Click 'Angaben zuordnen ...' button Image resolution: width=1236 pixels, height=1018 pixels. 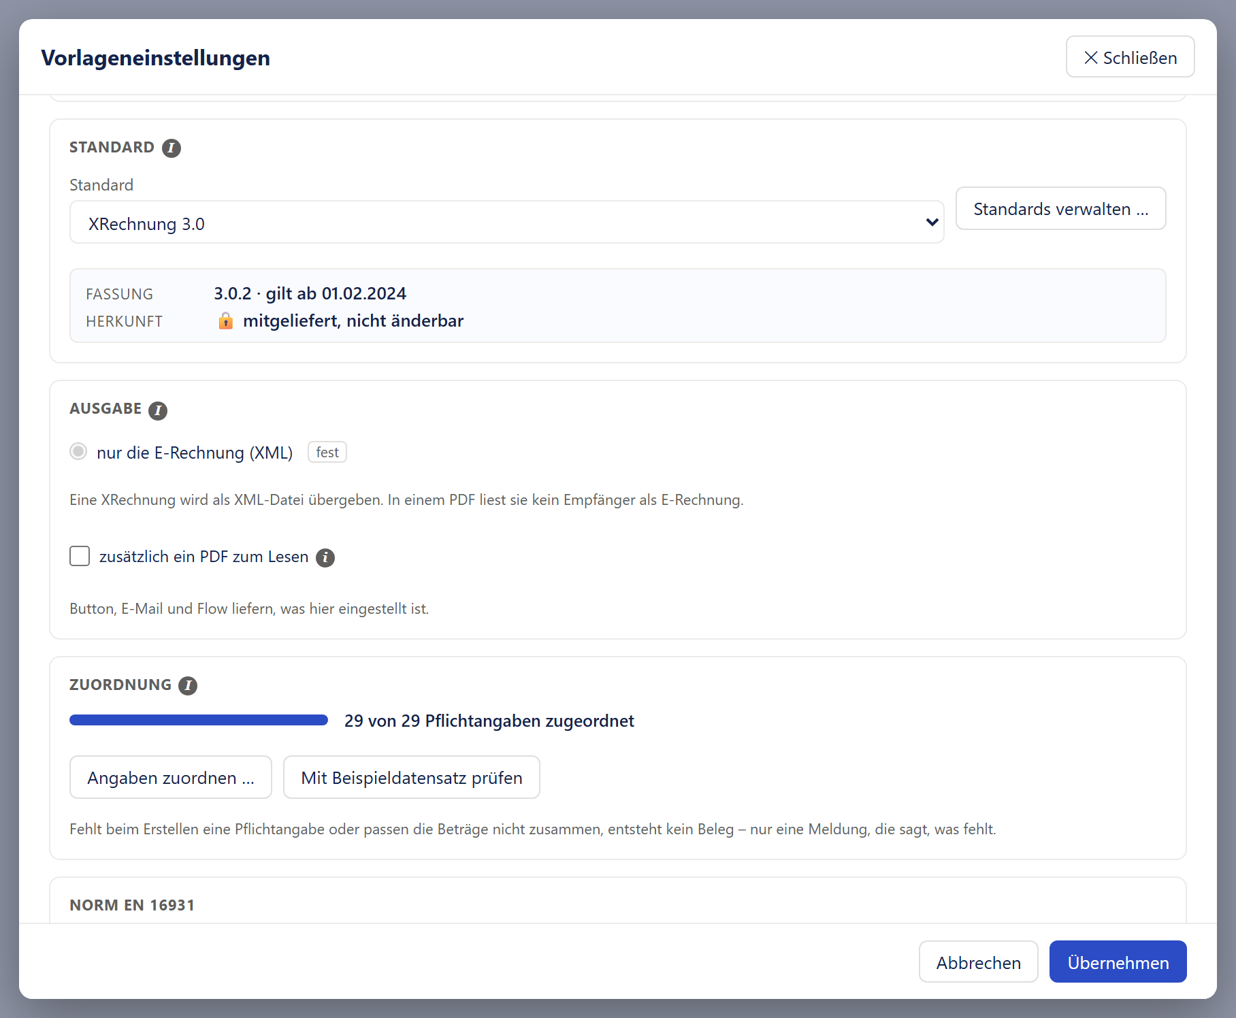171,777
